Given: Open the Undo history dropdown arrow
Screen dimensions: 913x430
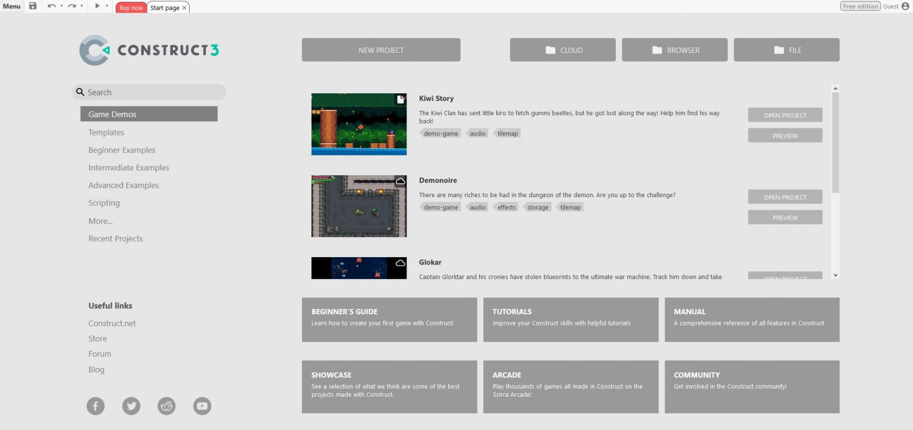Looking at the screenshot, I should click(61, 6).
